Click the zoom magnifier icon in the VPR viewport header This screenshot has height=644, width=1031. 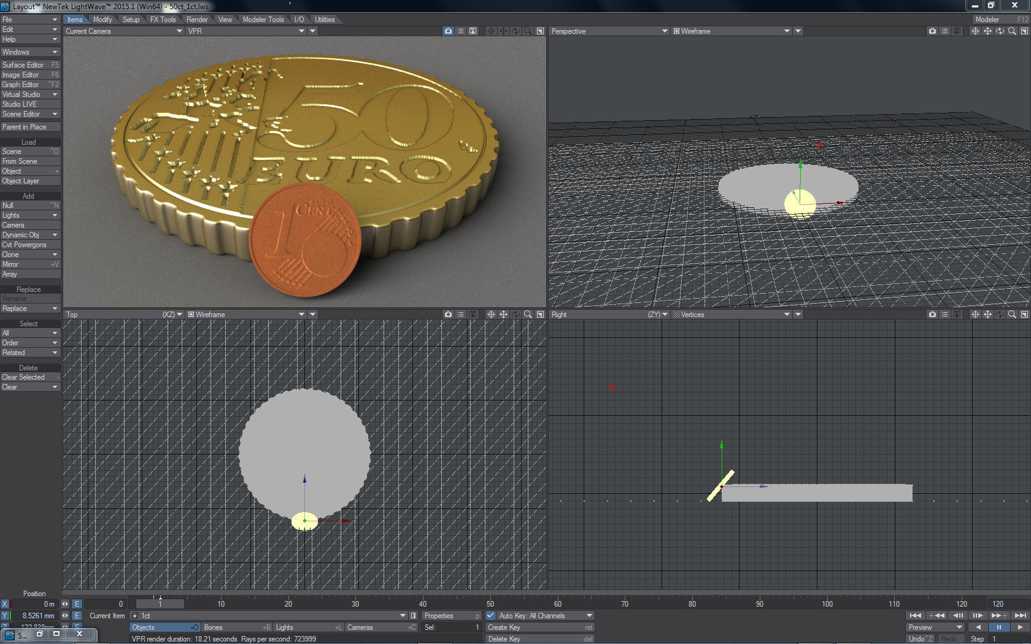[x=528, y=31]
